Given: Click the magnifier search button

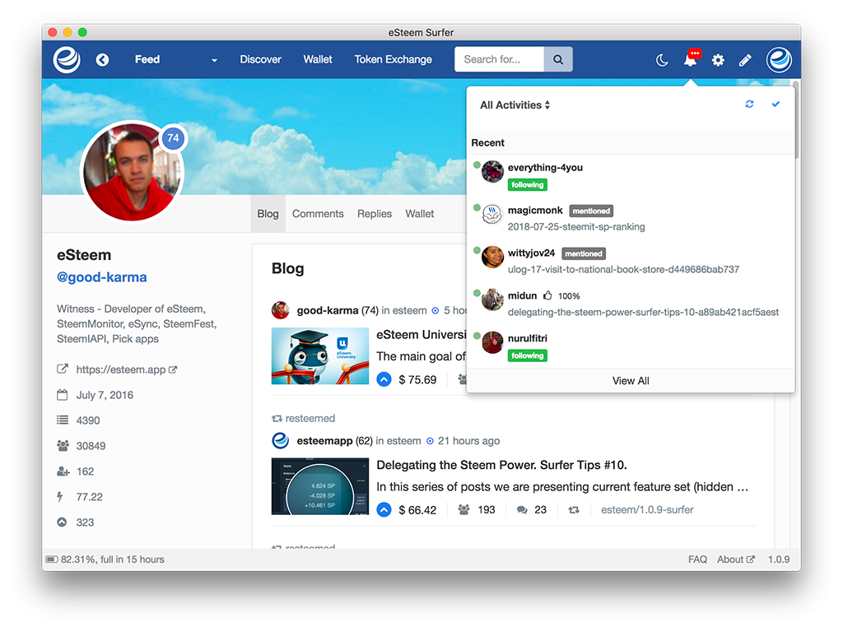Looking at the screenshot, I should (558, 59).
